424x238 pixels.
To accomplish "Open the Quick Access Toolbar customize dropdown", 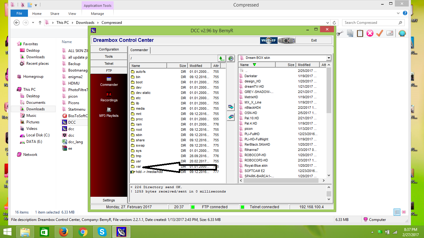I will point(36,5).
